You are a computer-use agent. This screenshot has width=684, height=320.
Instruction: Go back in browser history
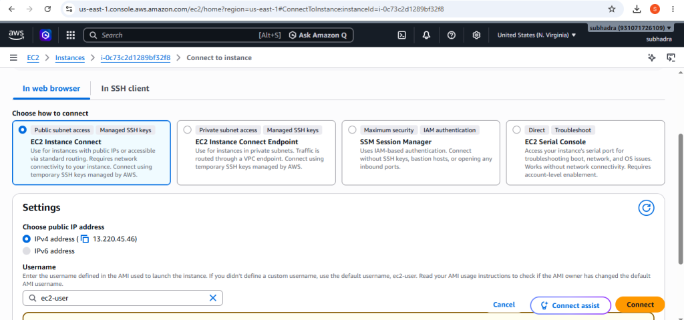(x=12, y=9)
